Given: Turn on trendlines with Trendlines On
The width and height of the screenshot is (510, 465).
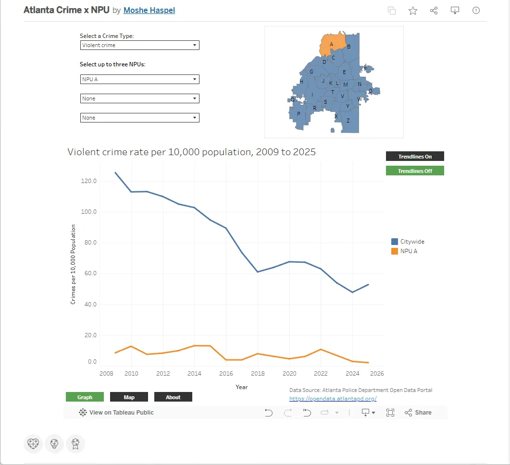Looking at the screenshot, I should tap(414, 156).
